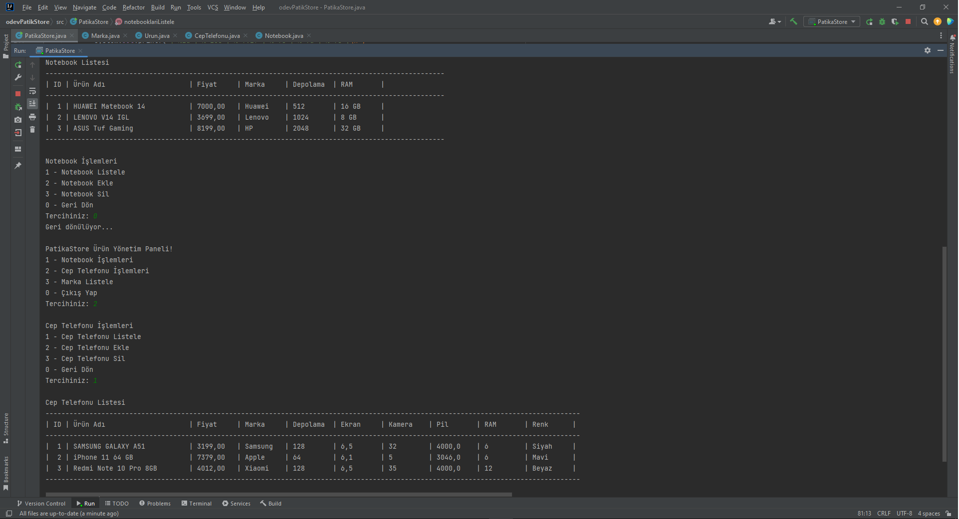The height and width of the screenshot is (519, 959).
Task: Switch to the CepTelefonu.java tab
Action: (217, 35)
